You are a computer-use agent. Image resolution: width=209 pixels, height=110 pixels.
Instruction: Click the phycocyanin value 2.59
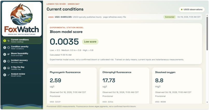(55, 80)
